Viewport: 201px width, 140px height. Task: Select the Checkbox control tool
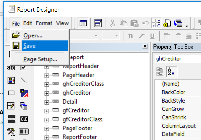pos(24,67)
